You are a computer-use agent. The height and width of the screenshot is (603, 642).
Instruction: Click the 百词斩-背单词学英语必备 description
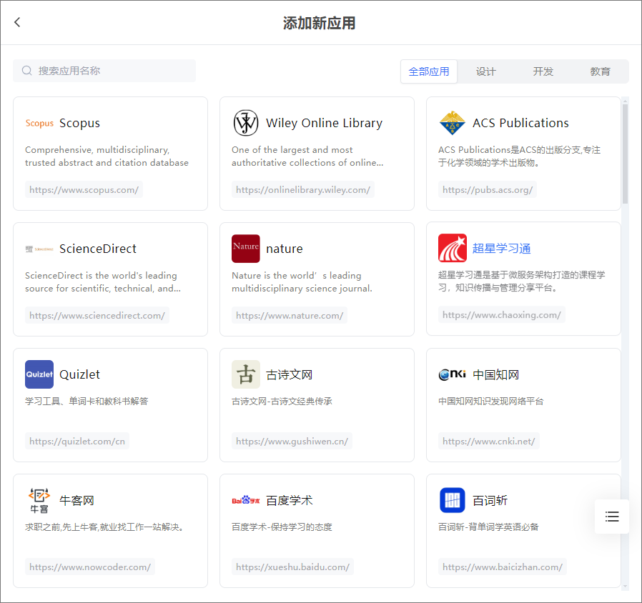488,527
